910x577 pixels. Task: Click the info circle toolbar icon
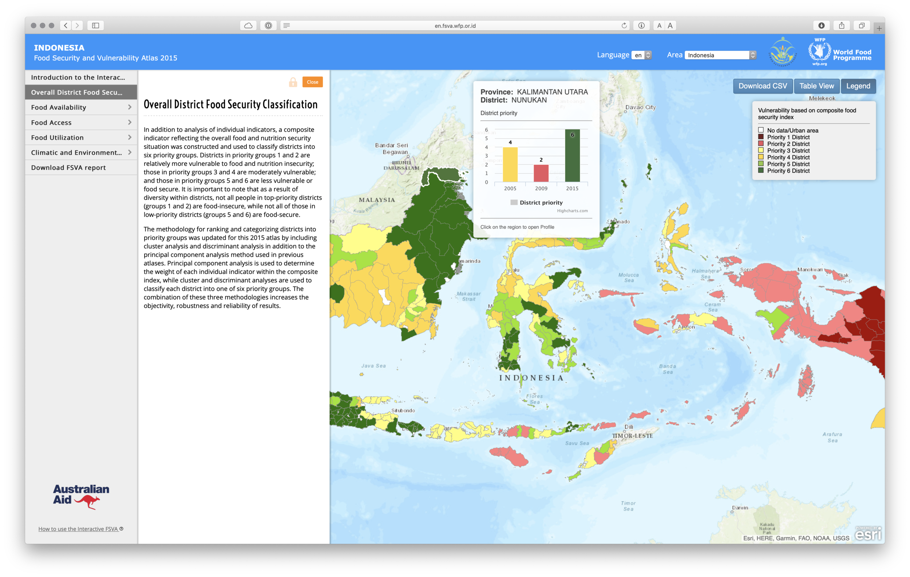pyautogui.click(x=641, y=25)
